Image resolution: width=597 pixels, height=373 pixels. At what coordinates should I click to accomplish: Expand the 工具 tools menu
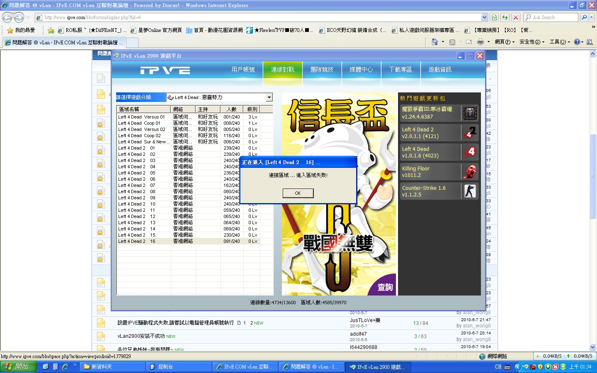click(559, 42)
